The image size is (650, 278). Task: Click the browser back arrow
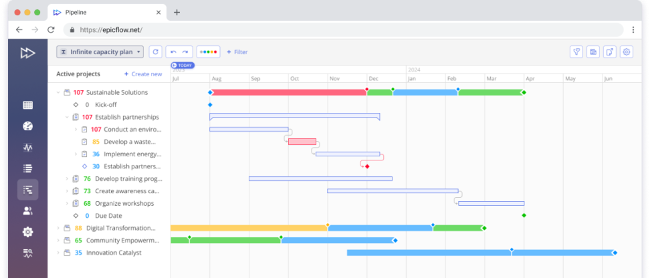click(19, 30)
